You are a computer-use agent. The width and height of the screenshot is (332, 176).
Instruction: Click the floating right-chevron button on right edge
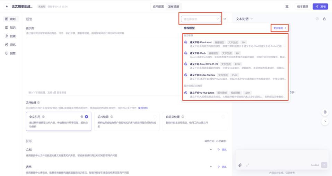coord(325,121)
